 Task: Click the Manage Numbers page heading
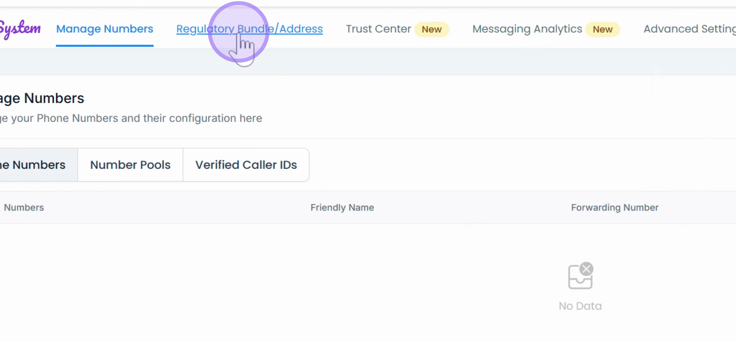(x=42, y=98)
